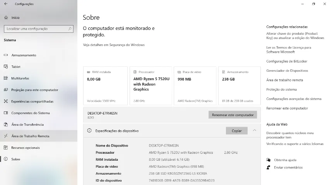Click Veja detalhes em Segurança do Windows
Viewport: 330px width, 185px height.
[114, 45]
